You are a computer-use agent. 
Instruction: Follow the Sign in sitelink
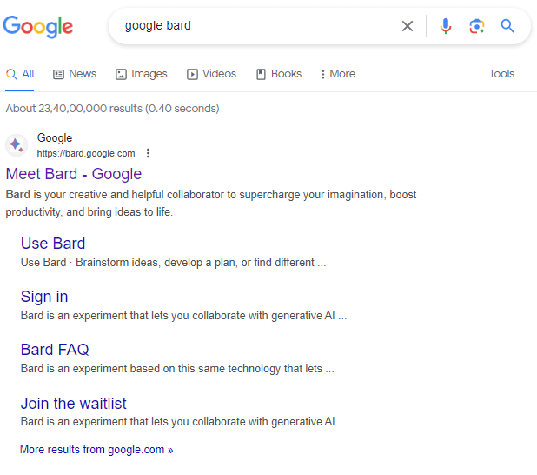point(44,297)
